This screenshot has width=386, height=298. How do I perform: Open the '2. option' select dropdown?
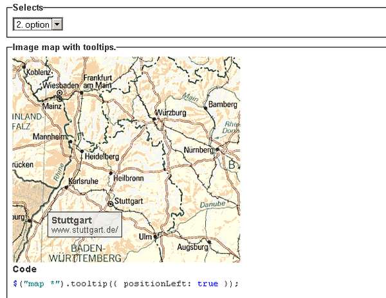[x=37, y=24]
